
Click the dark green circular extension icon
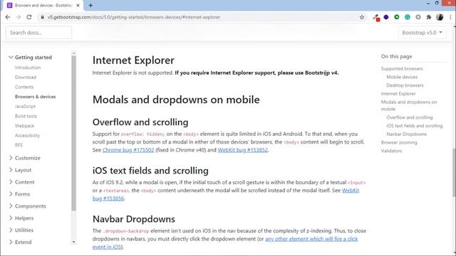(x=397, y=17)
